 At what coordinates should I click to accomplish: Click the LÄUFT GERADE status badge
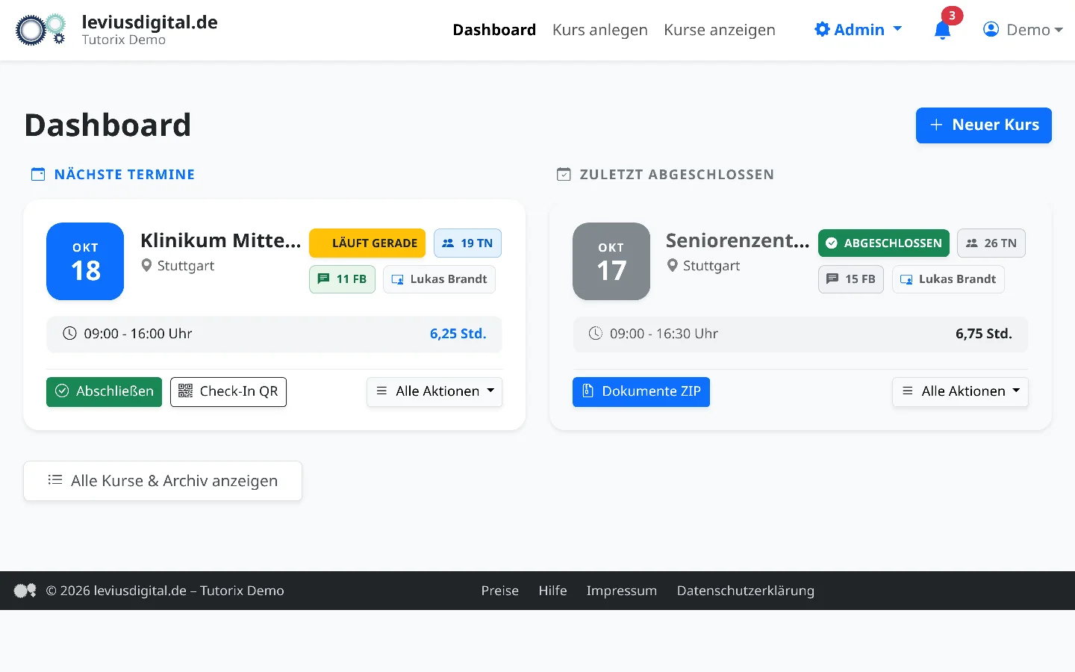(367, 243)
